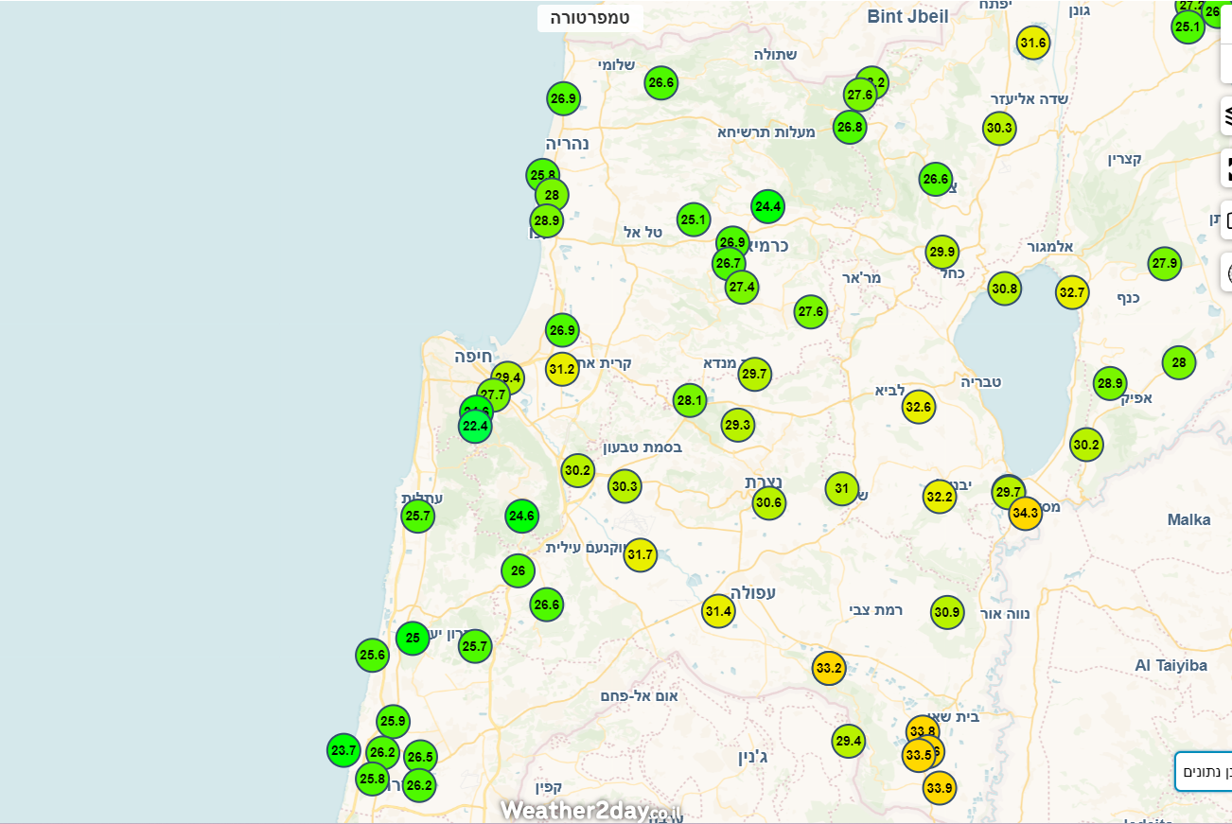1232x824 pixels.
Task: Click the Malka map label
Action: click(1189, 519)
